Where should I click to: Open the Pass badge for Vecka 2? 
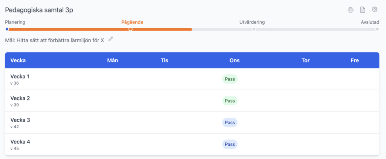[x=230, y=101]
